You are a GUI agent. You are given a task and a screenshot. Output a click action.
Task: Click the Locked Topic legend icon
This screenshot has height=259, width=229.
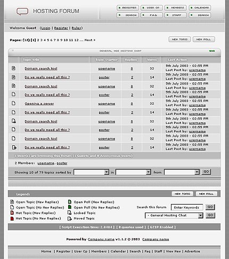[70, 213]
